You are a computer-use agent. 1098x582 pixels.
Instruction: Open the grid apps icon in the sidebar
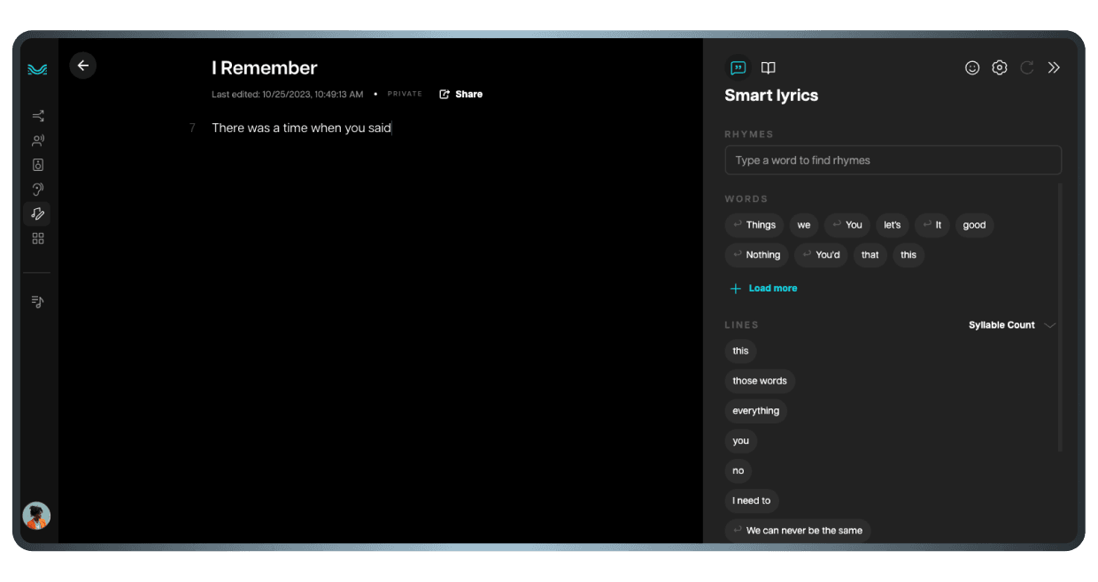(37, 238)
